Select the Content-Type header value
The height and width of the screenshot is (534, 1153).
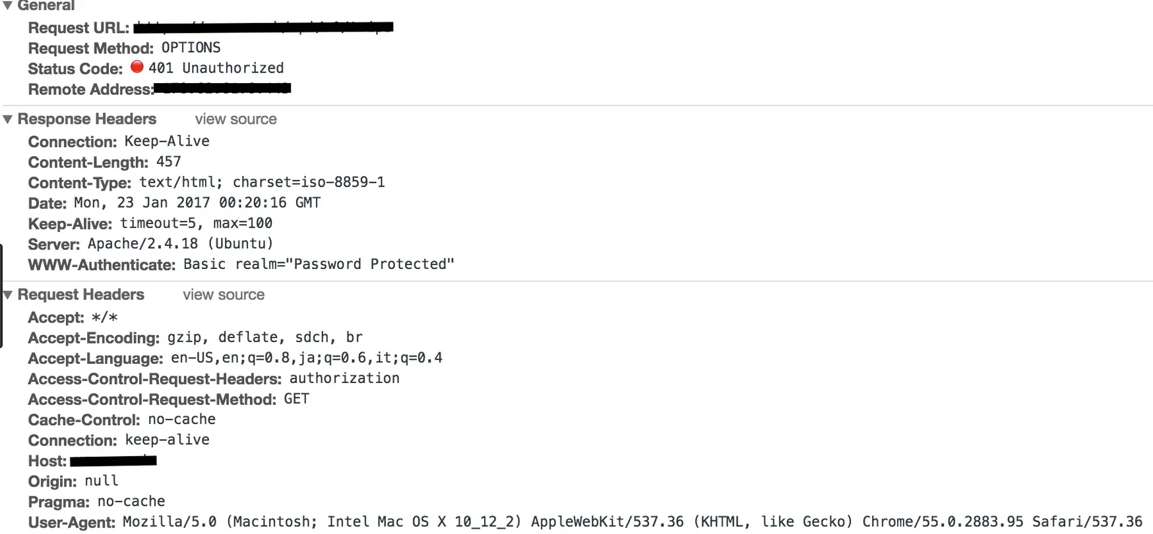click(262, 182)
